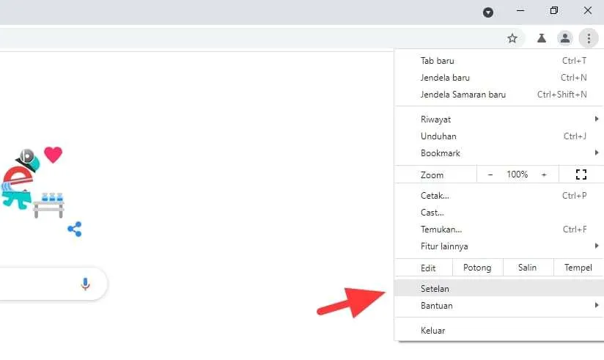Open Temukan... find in page
604x360 pixels.
(x=499, y=229)
